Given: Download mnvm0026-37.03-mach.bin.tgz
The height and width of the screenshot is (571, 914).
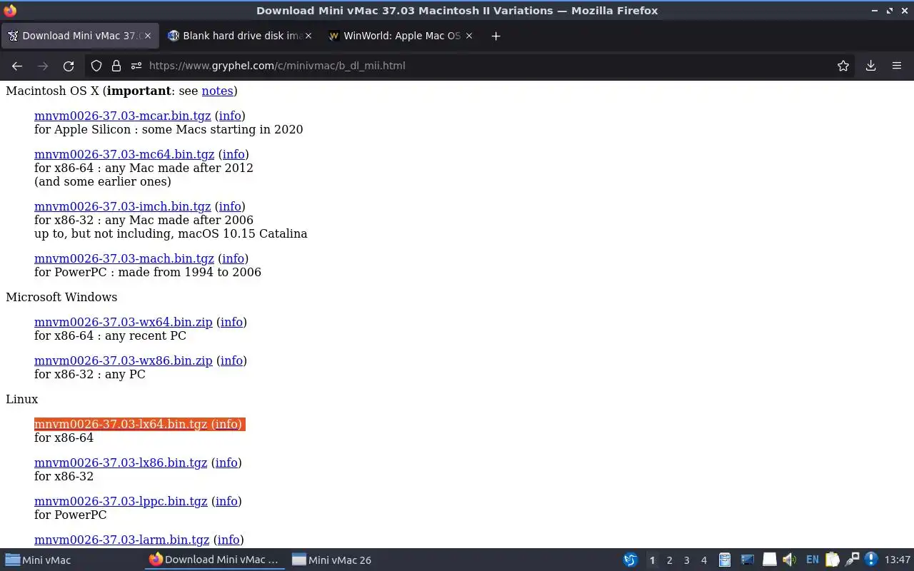Looking at the screenshot, I should (124, 258).
